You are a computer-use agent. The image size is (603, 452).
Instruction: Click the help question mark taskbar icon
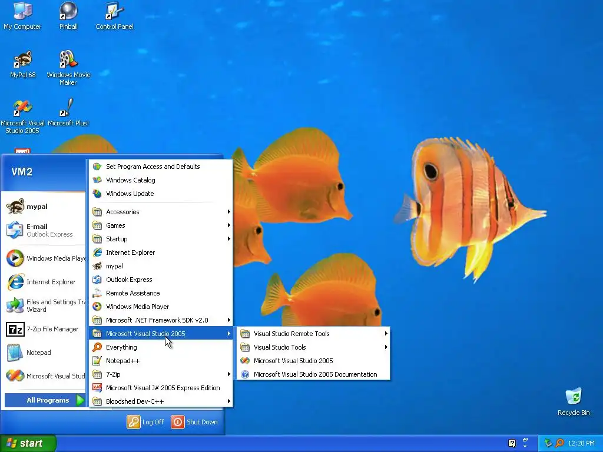coord(512,443)
